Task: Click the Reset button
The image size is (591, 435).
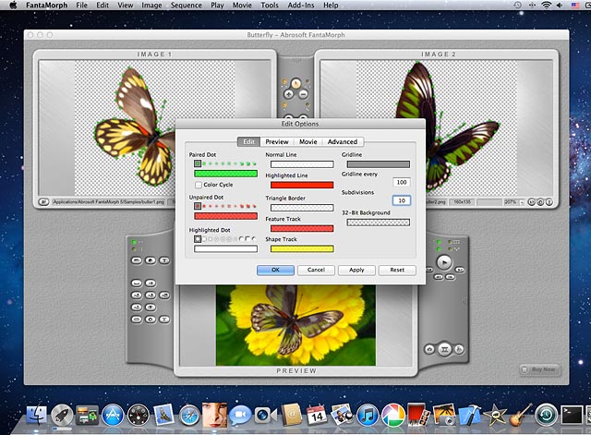Action: pos(397,270)
